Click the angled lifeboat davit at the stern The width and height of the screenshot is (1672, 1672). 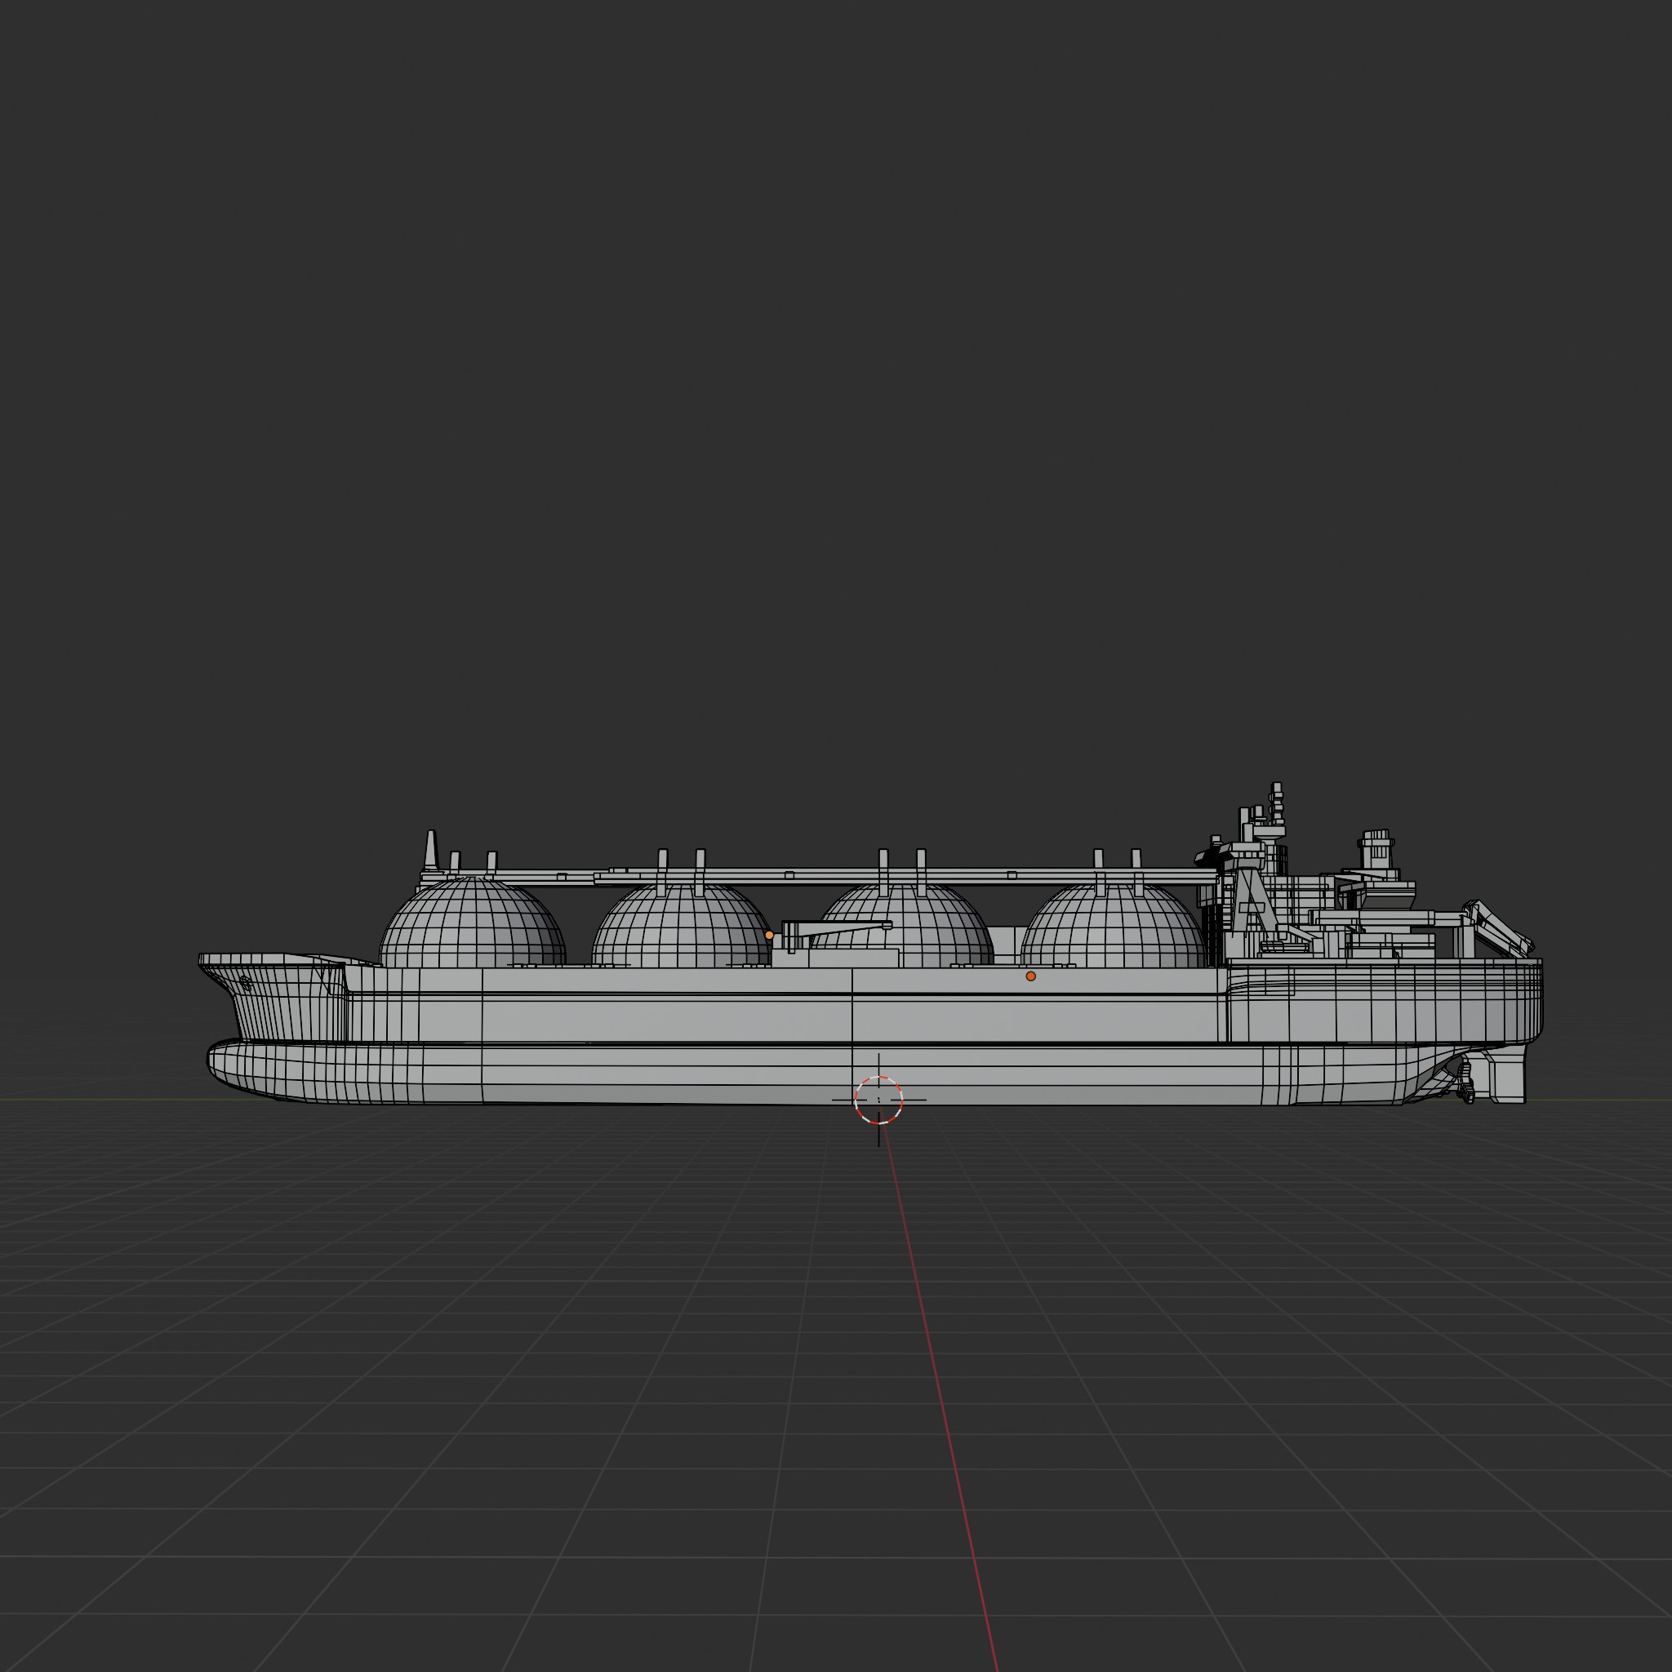(x=1499, y=927)
